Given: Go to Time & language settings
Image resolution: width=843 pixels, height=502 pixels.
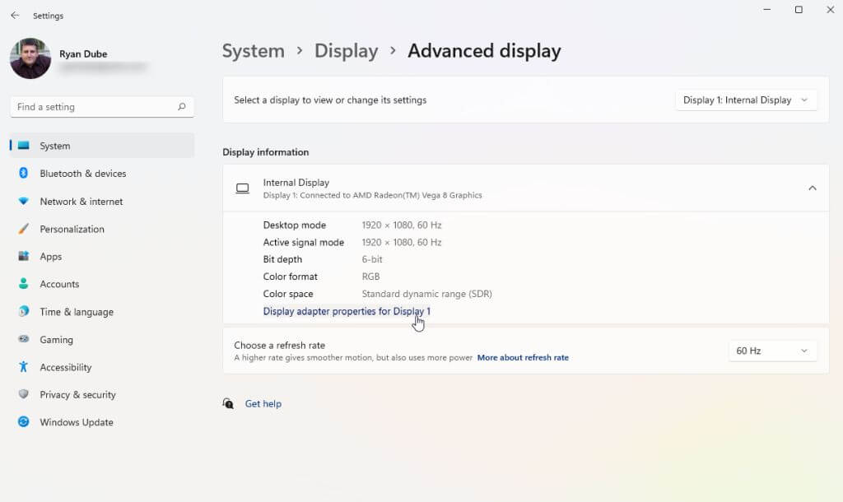Looking at the screenshot, I should [x=77, y=312].
